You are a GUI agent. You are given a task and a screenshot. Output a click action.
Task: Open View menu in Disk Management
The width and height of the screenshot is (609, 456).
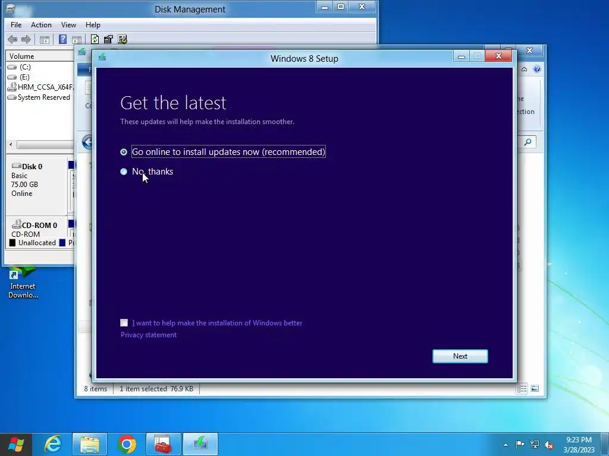click(68, 25)
